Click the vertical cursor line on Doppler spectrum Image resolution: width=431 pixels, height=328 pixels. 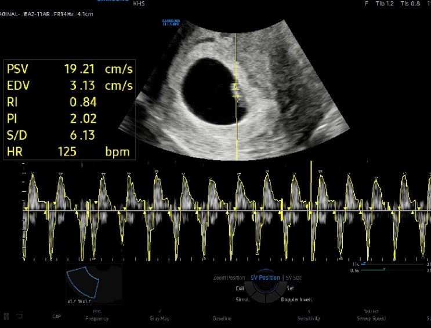pos(311,210)
